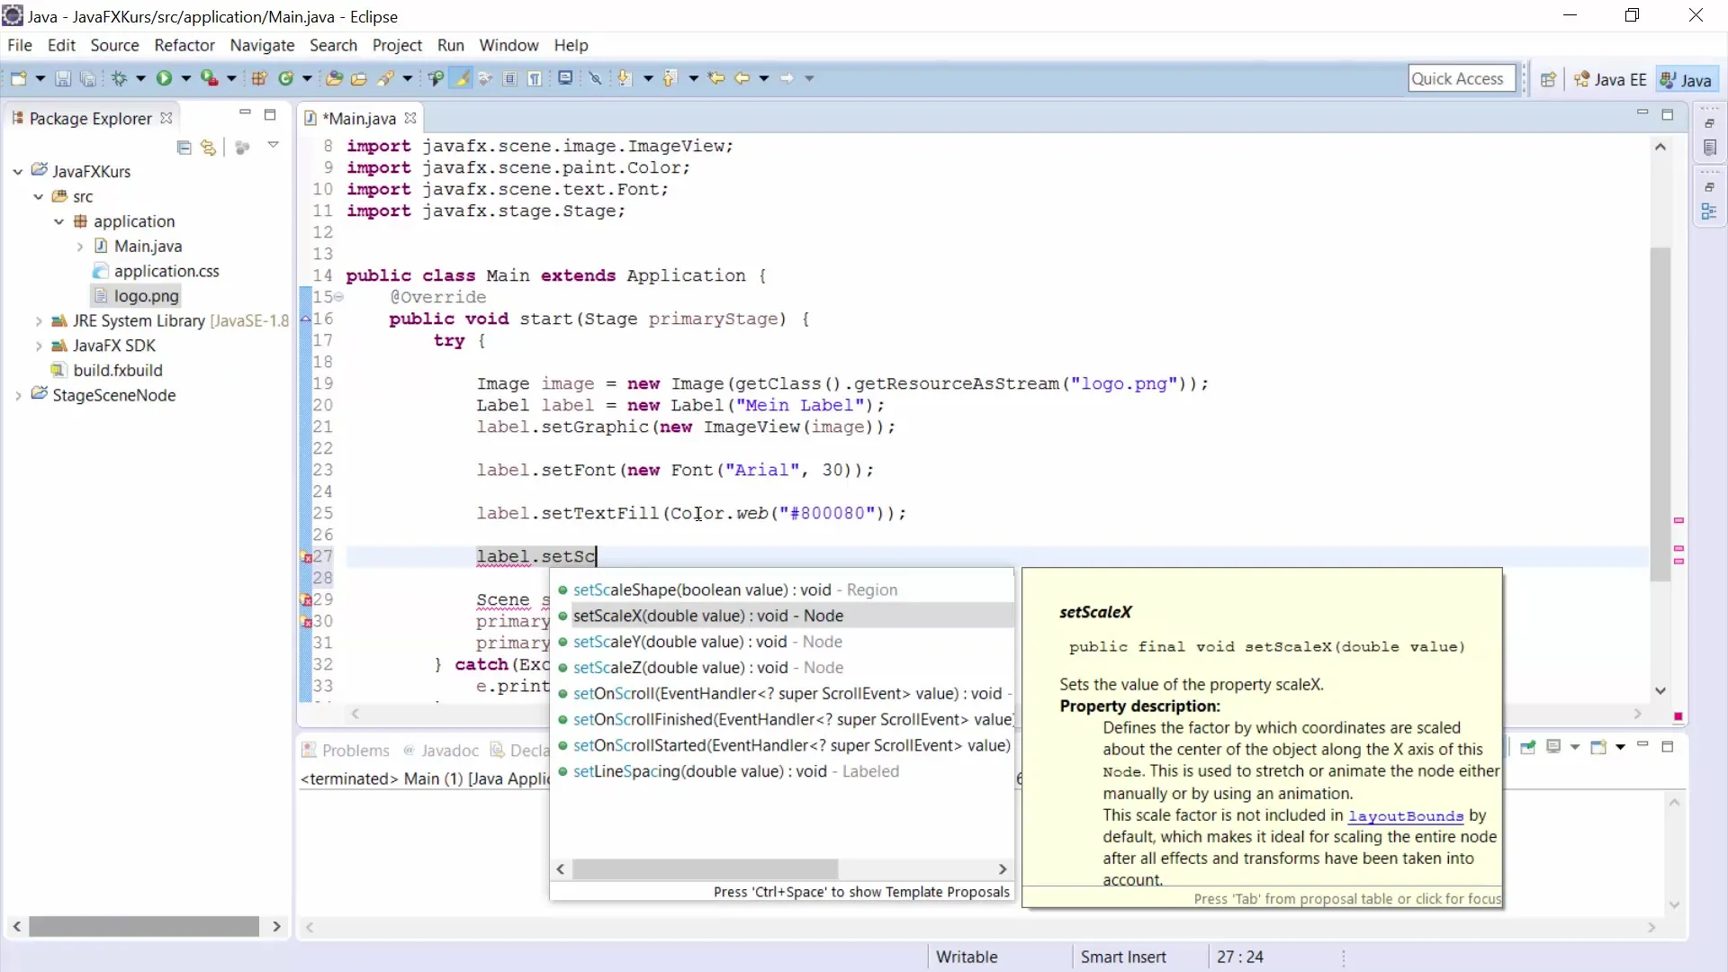This screenshot has height=972, width=1728.
Task: Click the grayed Forward navigation arrow
Action: click(x=787, y=78)
